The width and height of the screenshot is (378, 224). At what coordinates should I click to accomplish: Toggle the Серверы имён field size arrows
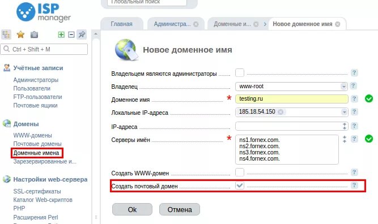point(345,139)
